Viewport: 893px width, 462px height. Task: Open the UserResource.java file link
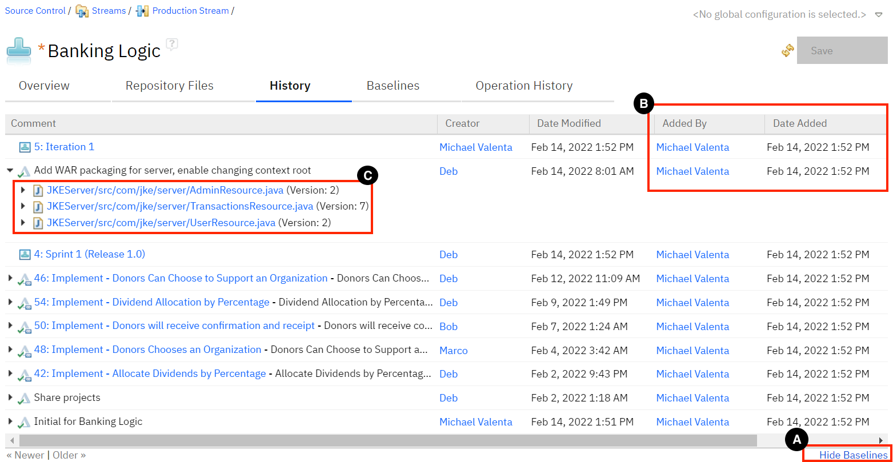[161, 223]
